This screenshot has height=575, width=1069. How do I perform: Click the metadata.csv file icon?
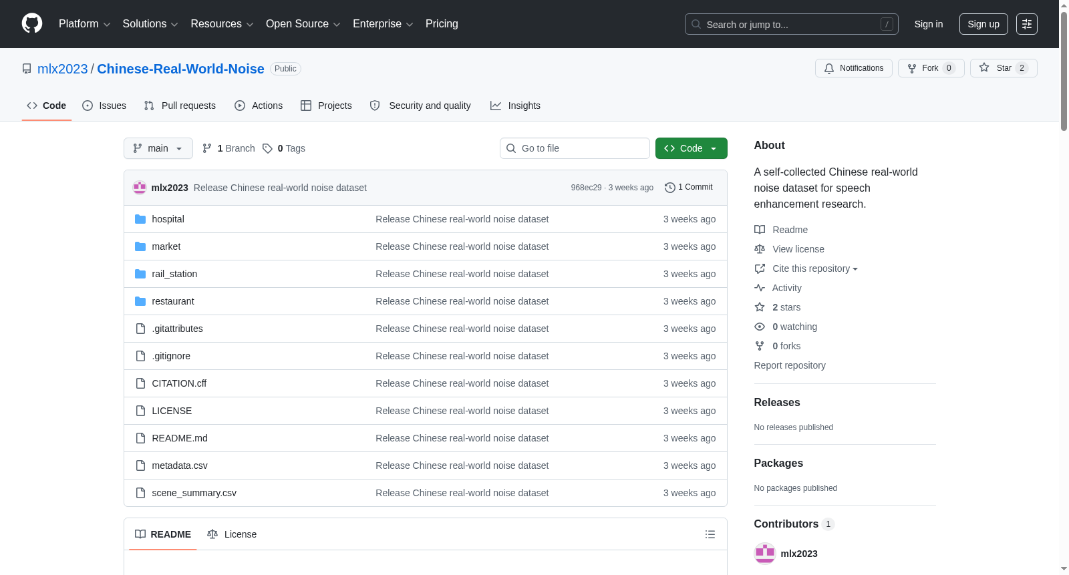point(140,465)
